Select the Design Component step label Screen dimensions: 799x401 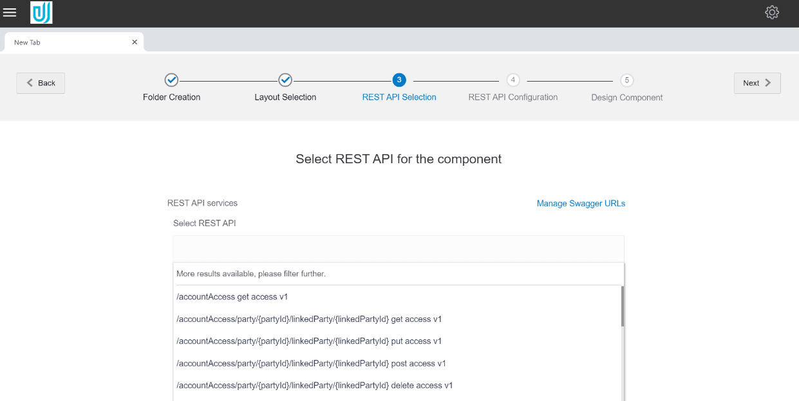pyautogui.click(x=627, y=98)
